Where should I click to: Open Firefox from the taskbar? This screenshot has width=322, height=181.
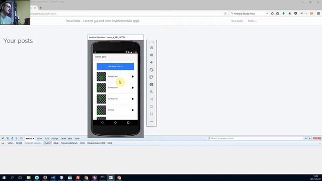[45, 177]
